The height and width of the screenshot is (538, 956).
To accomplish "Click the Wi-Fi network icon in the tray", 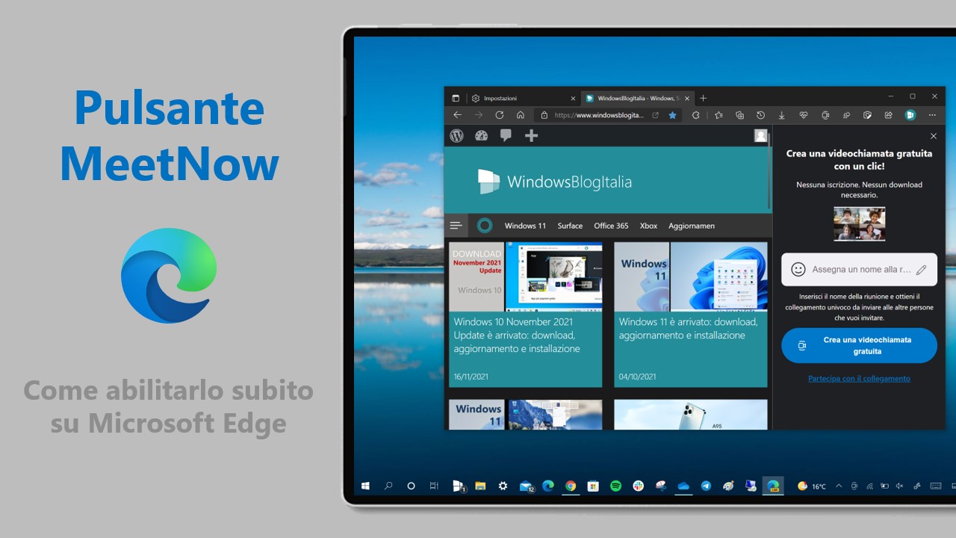I will point(869,486).
